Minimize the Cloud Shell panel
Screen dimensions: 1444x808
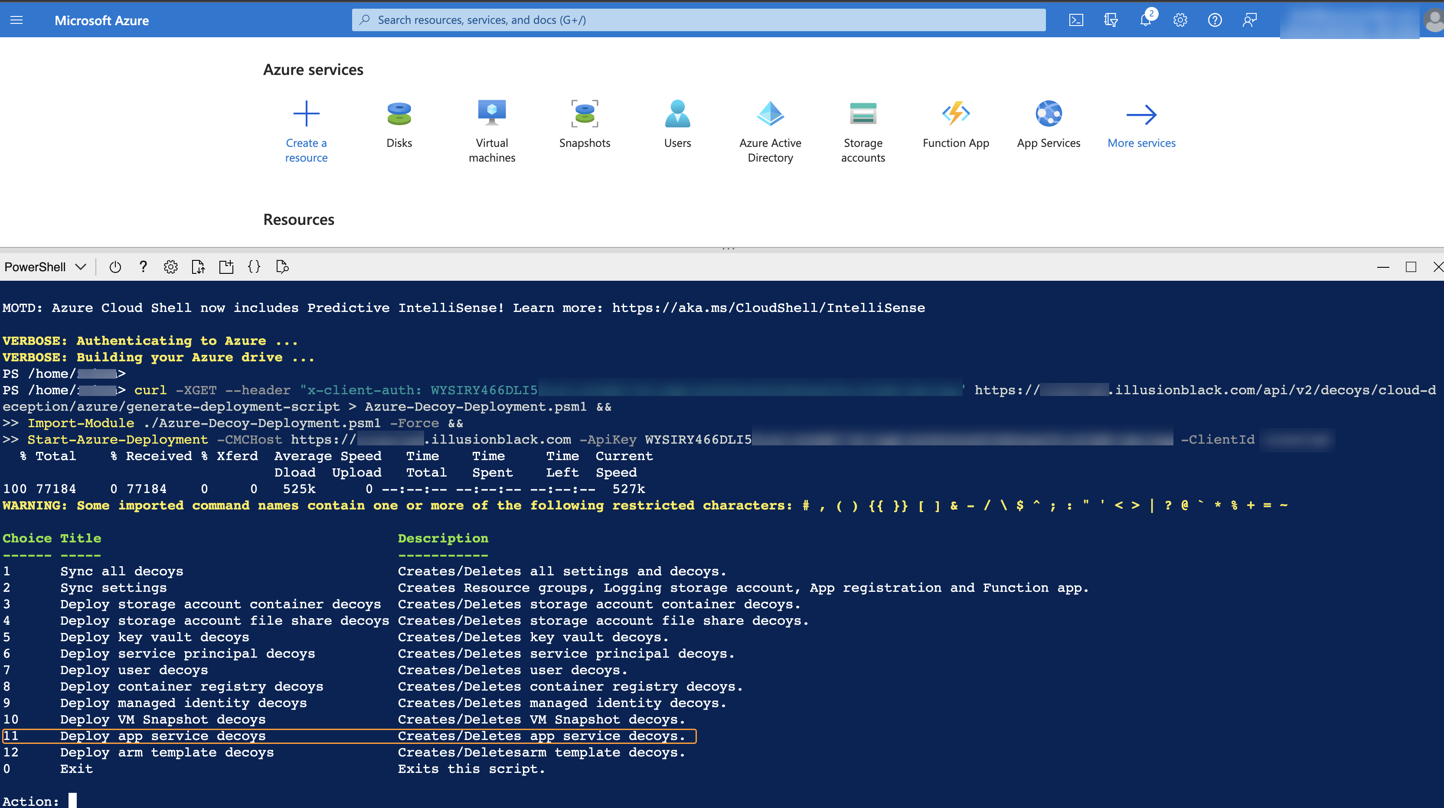pos(1384,266)
